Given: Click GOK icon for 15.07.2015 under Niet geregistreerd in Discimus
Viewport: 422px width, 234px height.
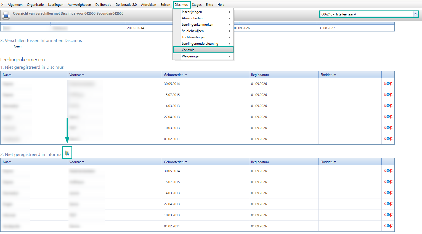Looking at the screenshot, I should click(x=388, y=95).
